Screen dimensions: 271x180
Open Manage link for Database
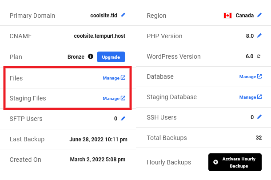point(251,76)
